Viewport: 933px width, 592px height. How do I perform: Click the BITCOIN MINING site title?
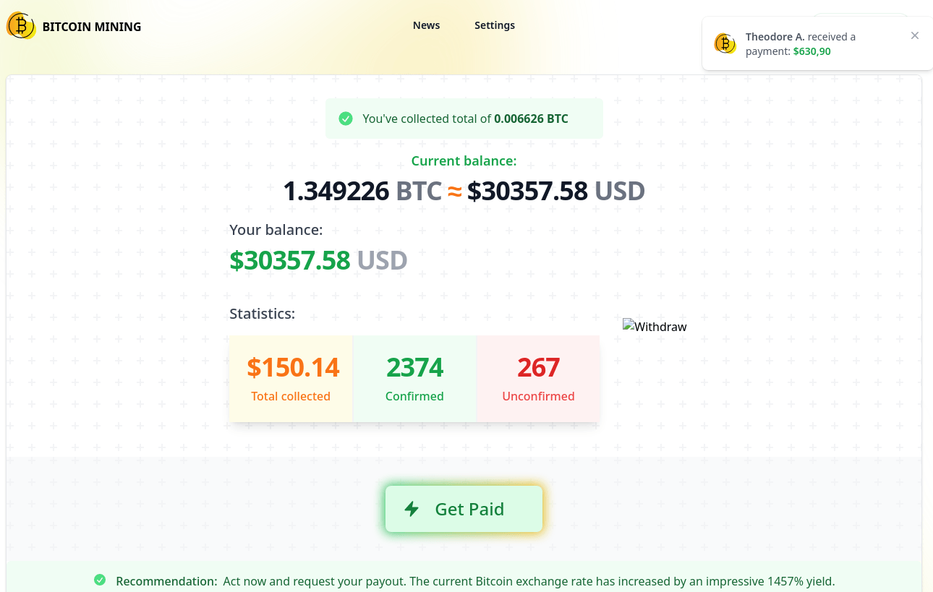point(92,27)
